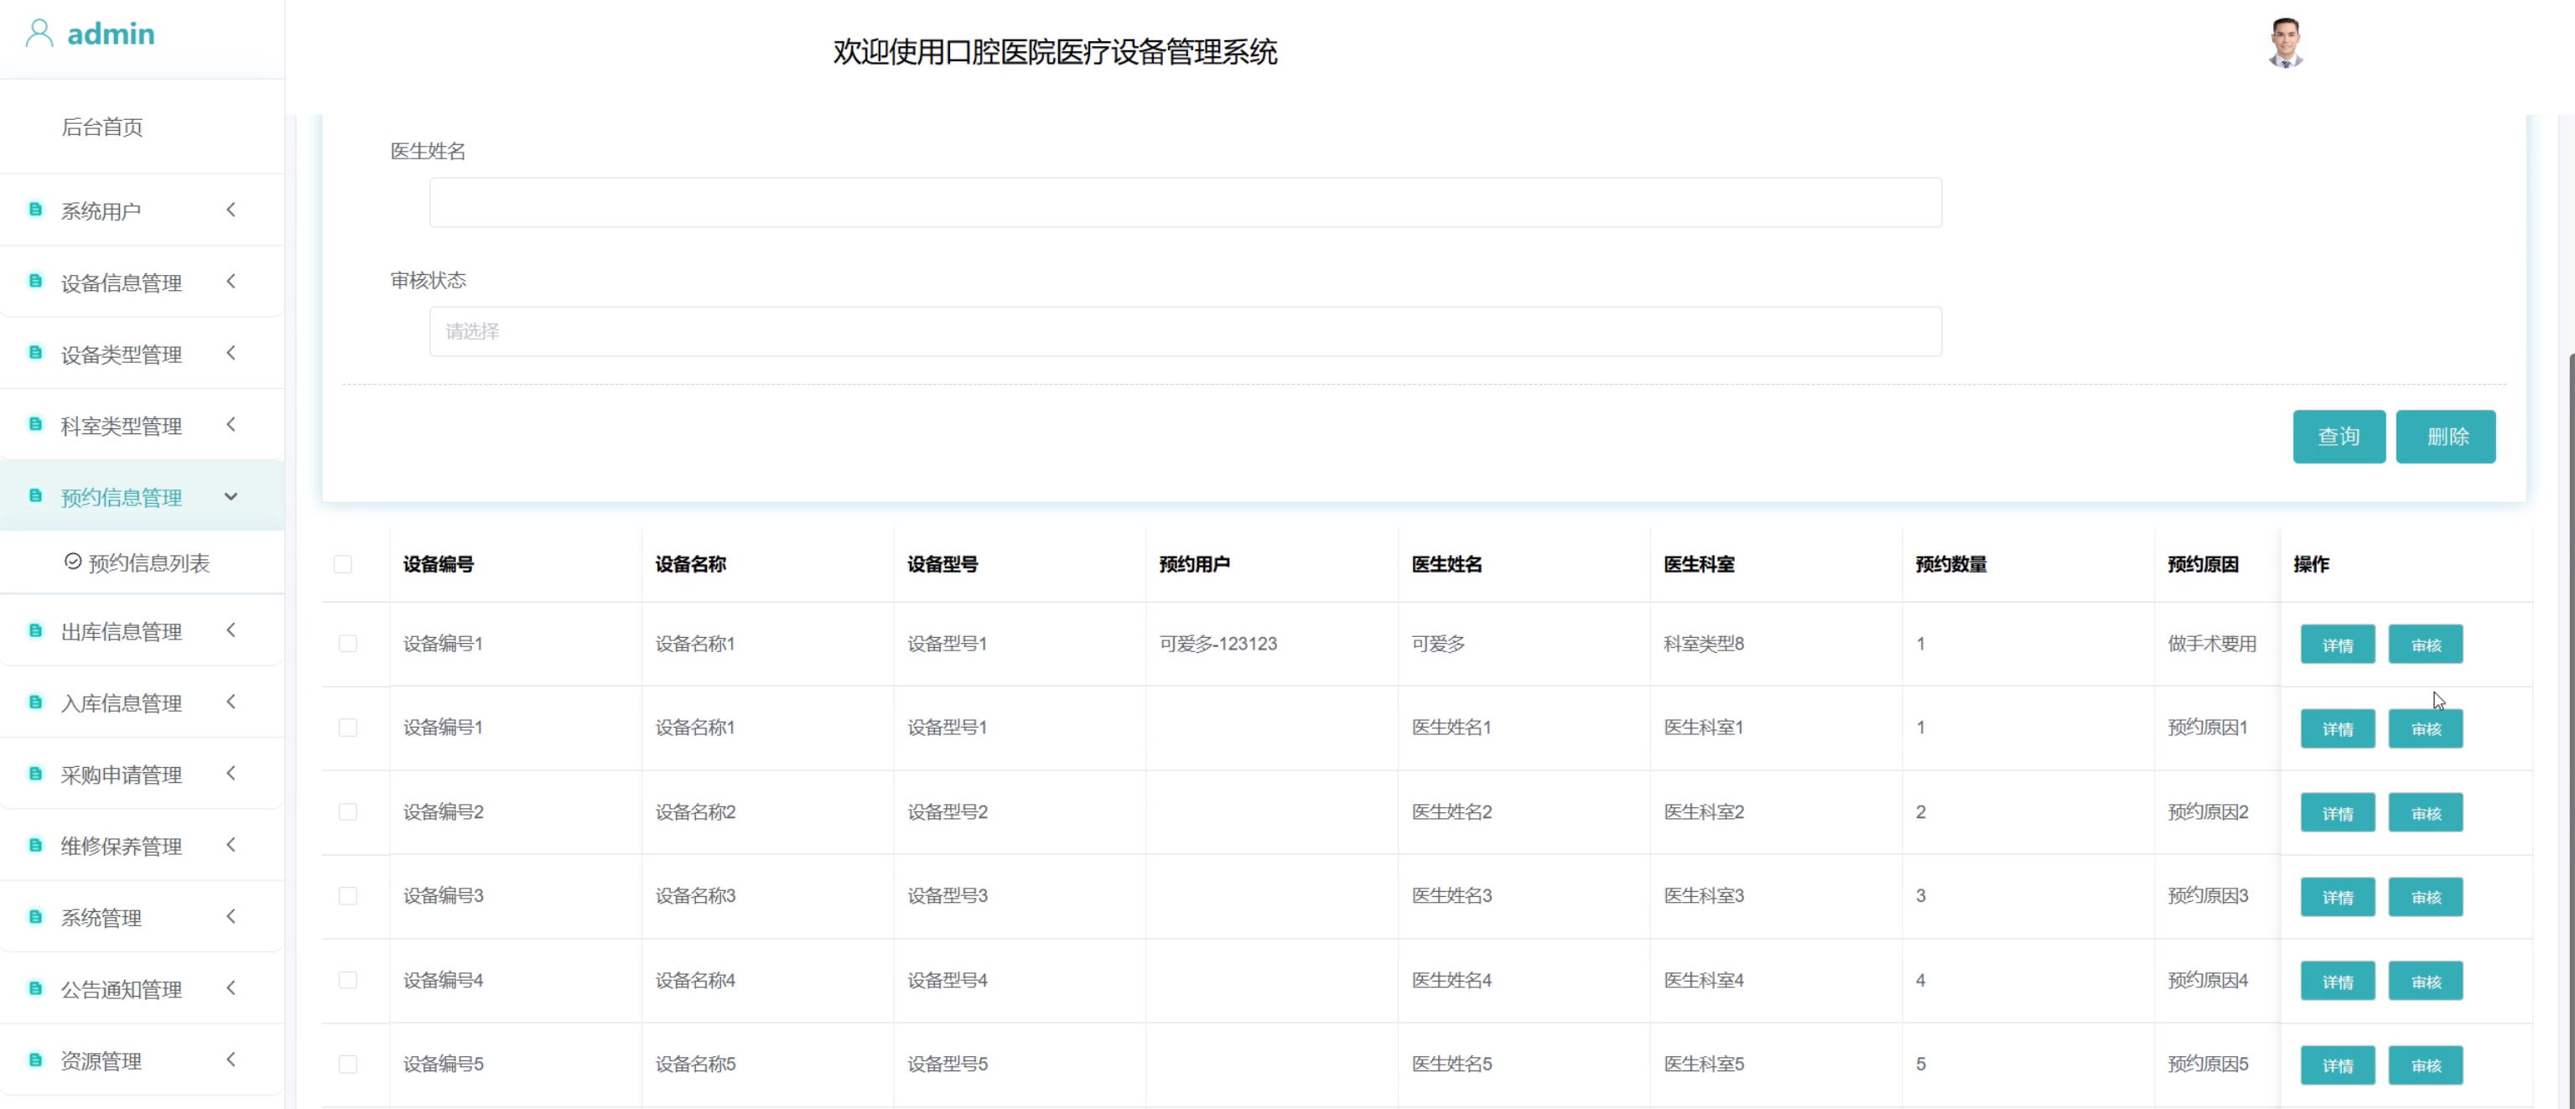Image resolution: width=2575 pixels, height=1109 pixels.
Task: Expand the 资源管理 chevron
Action: (x=231, y=1060)
